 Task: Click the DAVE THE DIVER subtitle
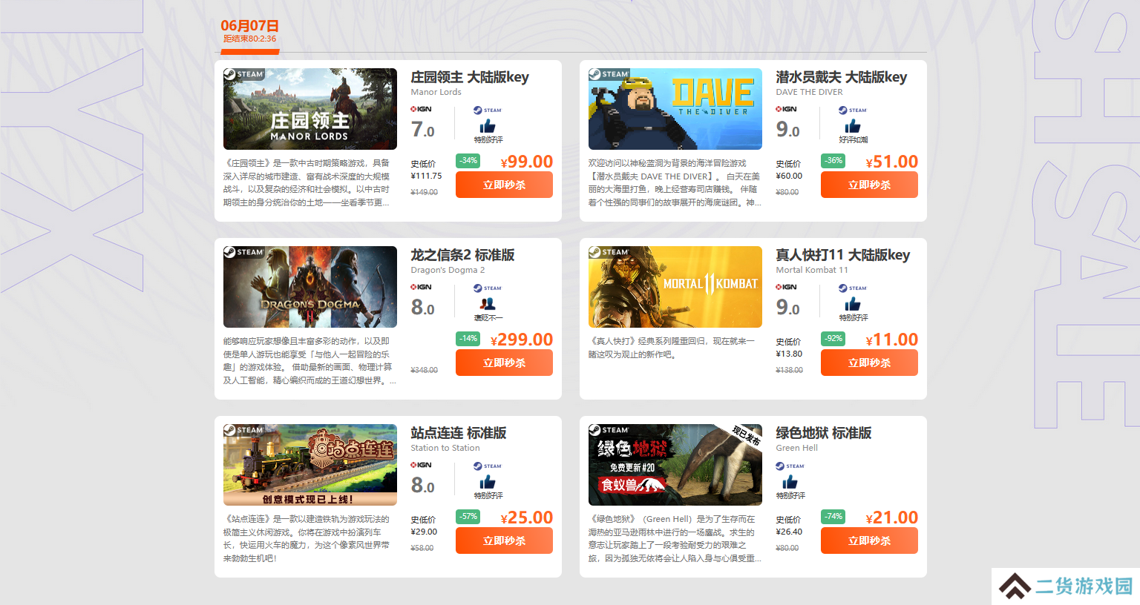[809, 92]
